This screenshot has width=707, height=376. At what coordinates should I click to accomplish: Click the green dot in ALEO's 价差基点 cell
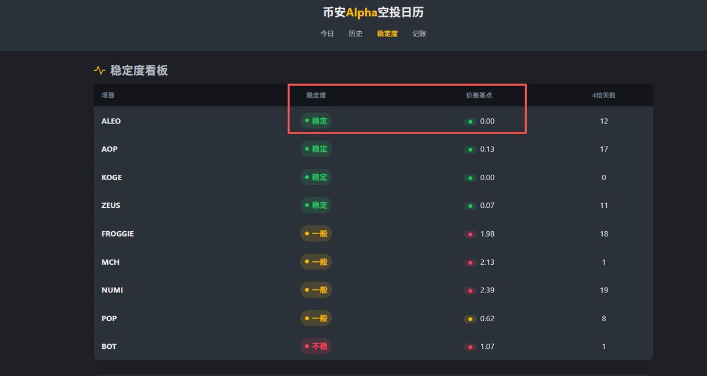point(470,121)
